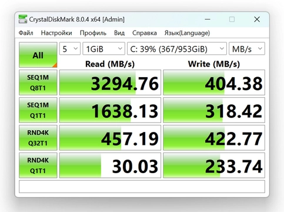284x212 pixels.
Task: Click the empty comment field at bottom
Action: point(142,187)
